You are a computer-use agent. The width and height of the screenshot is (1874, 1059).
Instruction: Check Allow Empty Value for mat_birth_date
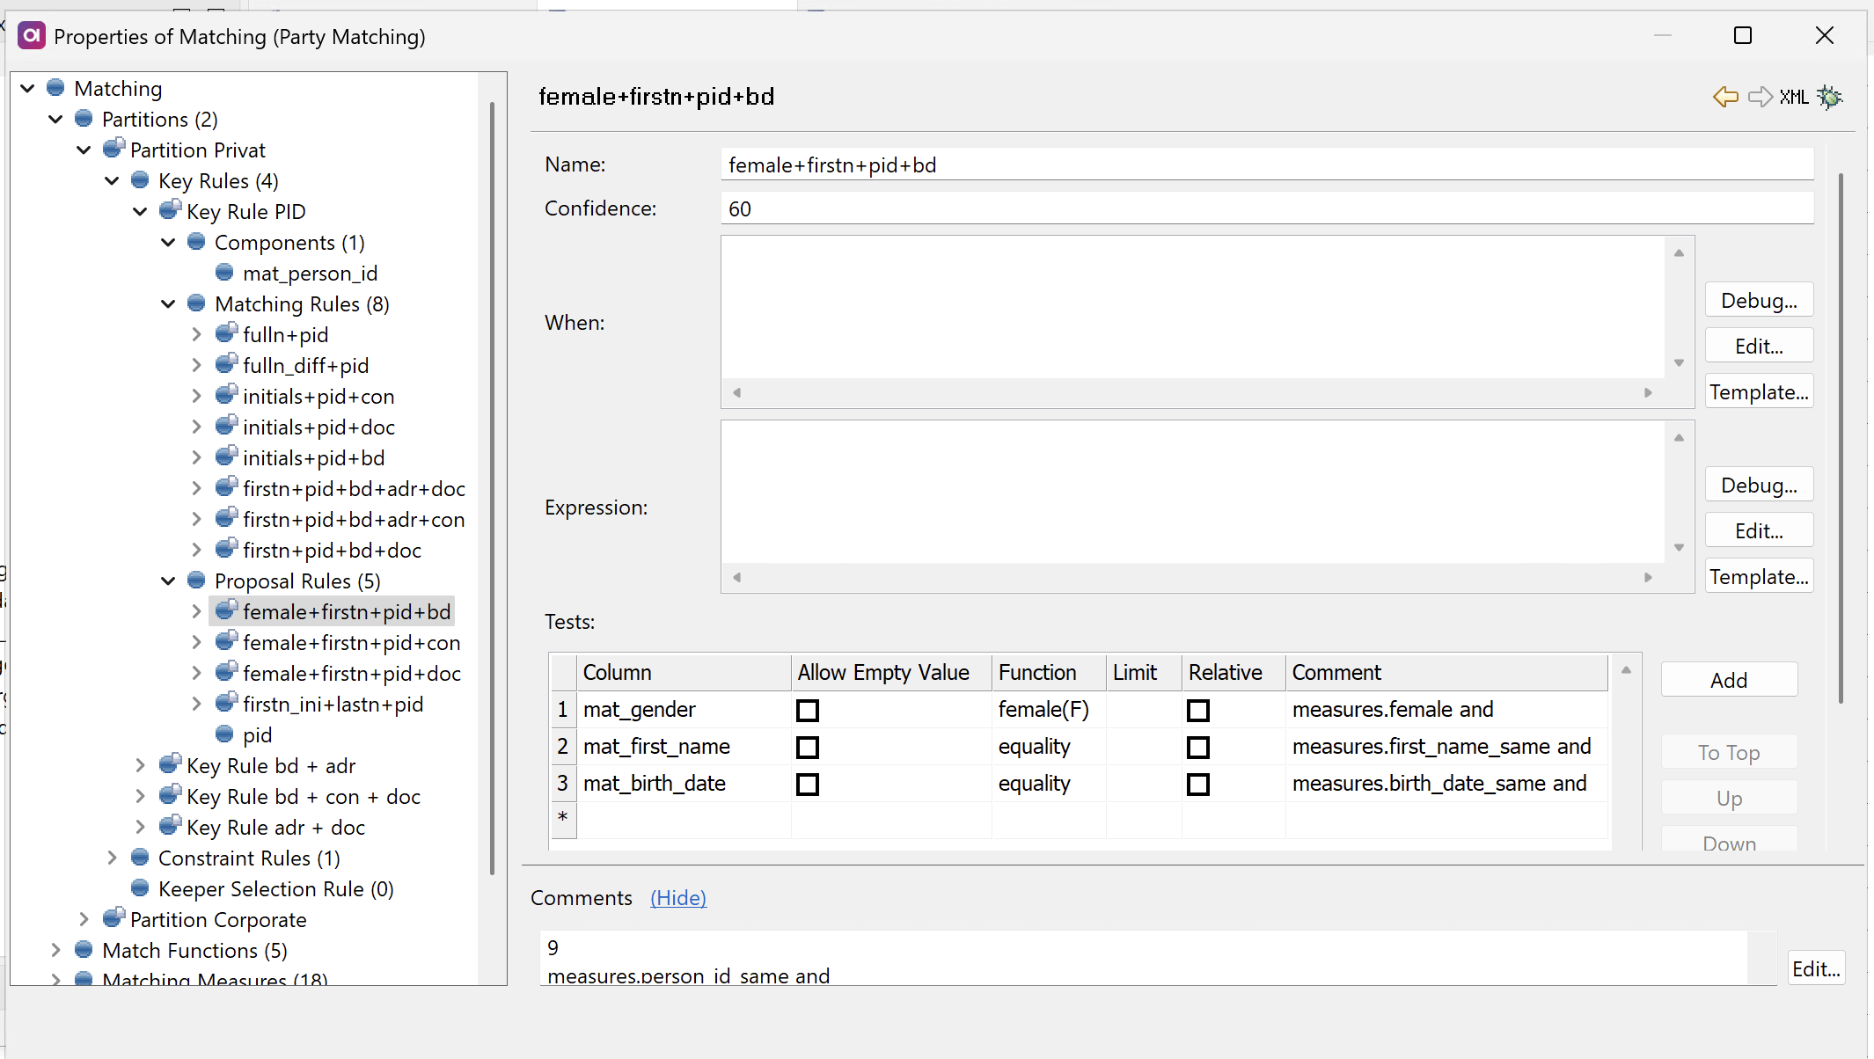click(807, 784)
